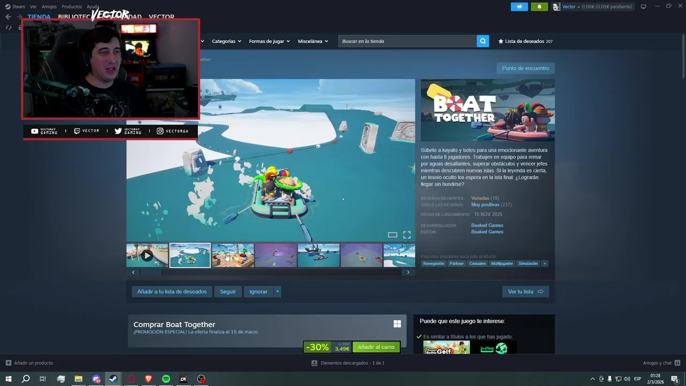Image resolution: width=686 pixels, height=386 pixels.
Task: Click the downloads icon in the status bar
Action: (315, 363)
